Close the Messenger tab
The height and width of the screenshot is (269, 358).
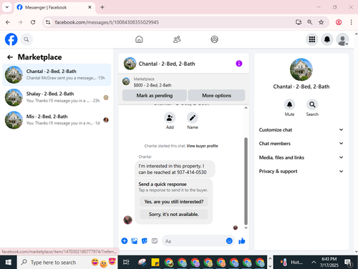pyautogui.click(x=89, y=7)
